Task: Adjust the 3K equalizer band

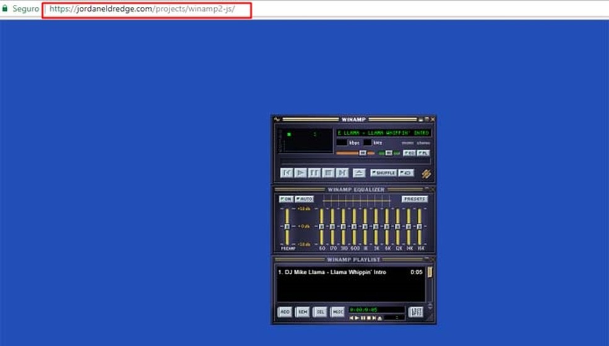Action: pos(376,227)
